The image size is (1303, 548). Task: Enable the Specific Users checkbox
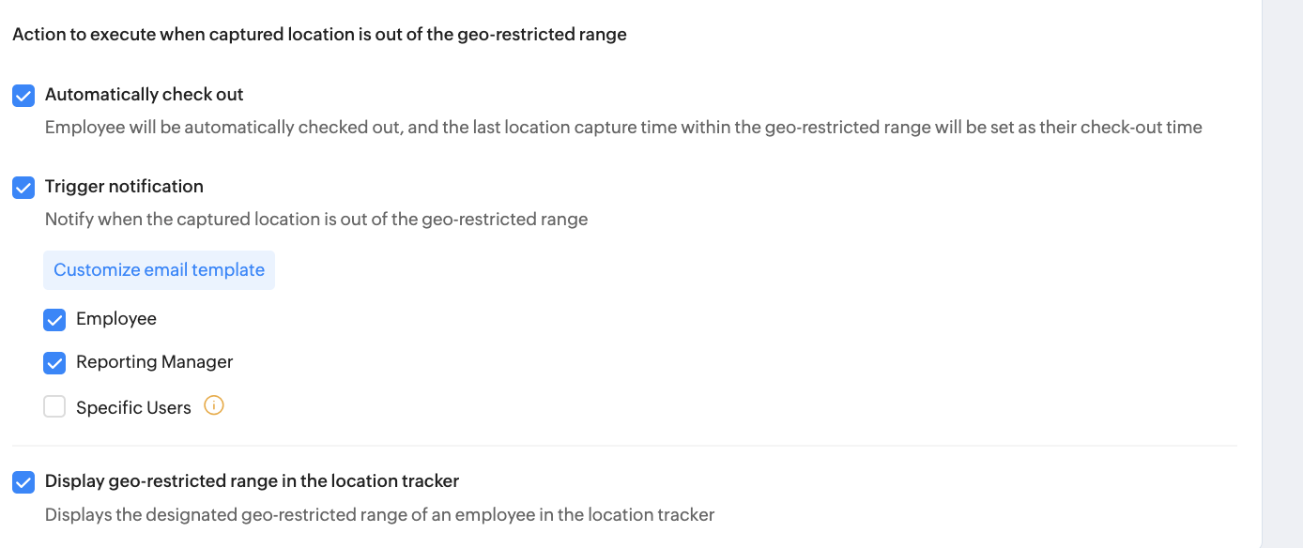54,407
